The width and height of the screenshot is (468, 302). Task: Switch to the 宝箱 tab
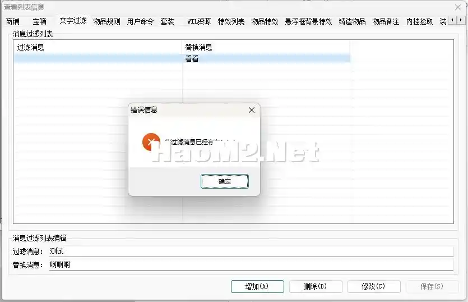pyautogui.click(x=39, y=21)
